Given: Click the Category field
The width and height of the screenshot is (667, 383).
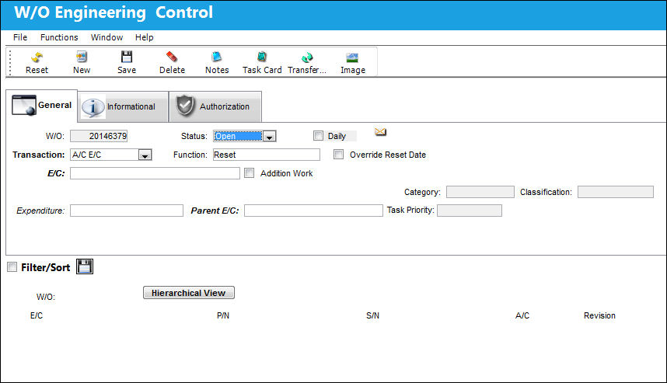Looking at the screenshot, I should (480, 192).
